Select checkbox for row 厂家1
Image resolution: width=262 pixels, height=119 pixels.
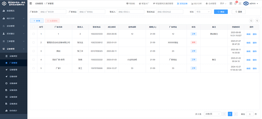point(34,68)
